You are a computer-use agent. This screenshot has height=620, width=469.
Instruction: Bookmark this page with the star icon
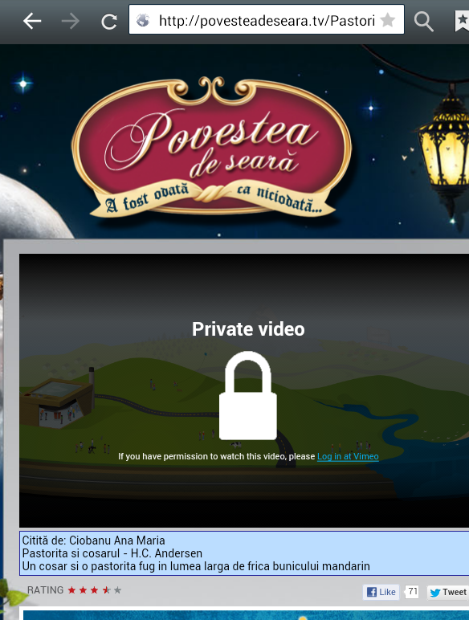tap(388, 20)
